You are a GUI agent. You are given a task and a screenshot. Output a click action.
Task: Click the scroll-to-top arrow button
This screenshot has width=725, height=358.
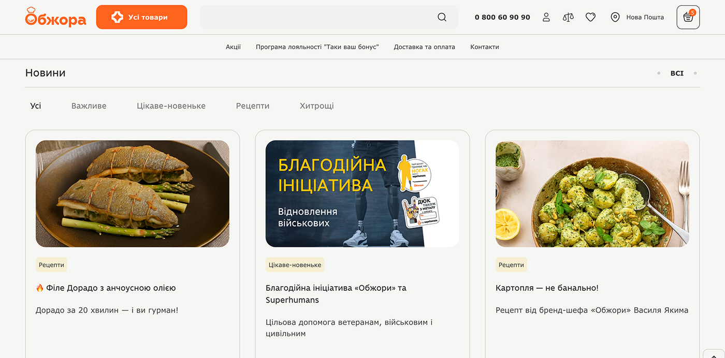[714, 354]
